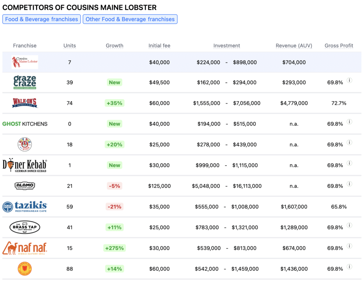Select the $4,779,000 revenue value
Screen dimensions: 363x284
pyautogui.click(x=294, y=103)
